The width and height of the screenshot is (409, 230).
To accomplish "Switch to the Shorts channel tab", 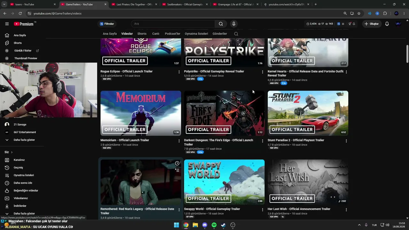I will tap(142, 34).
